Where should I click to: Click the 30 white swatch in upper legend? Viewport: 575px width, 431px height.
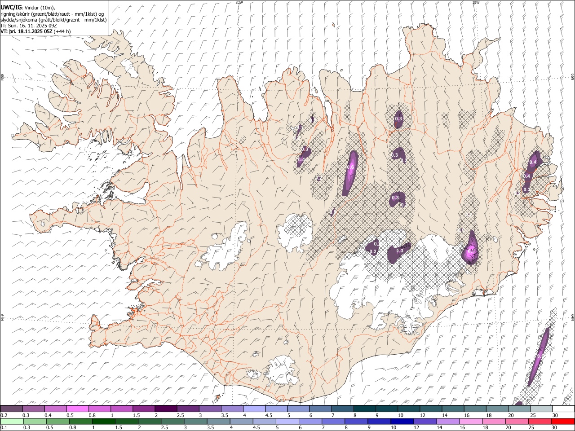pos(563,409)
